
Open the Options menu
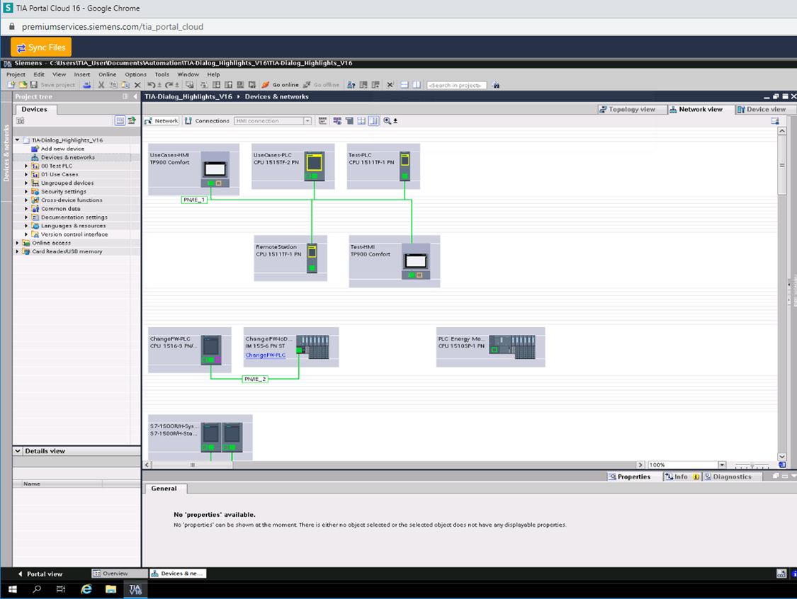tap(136, 74)
